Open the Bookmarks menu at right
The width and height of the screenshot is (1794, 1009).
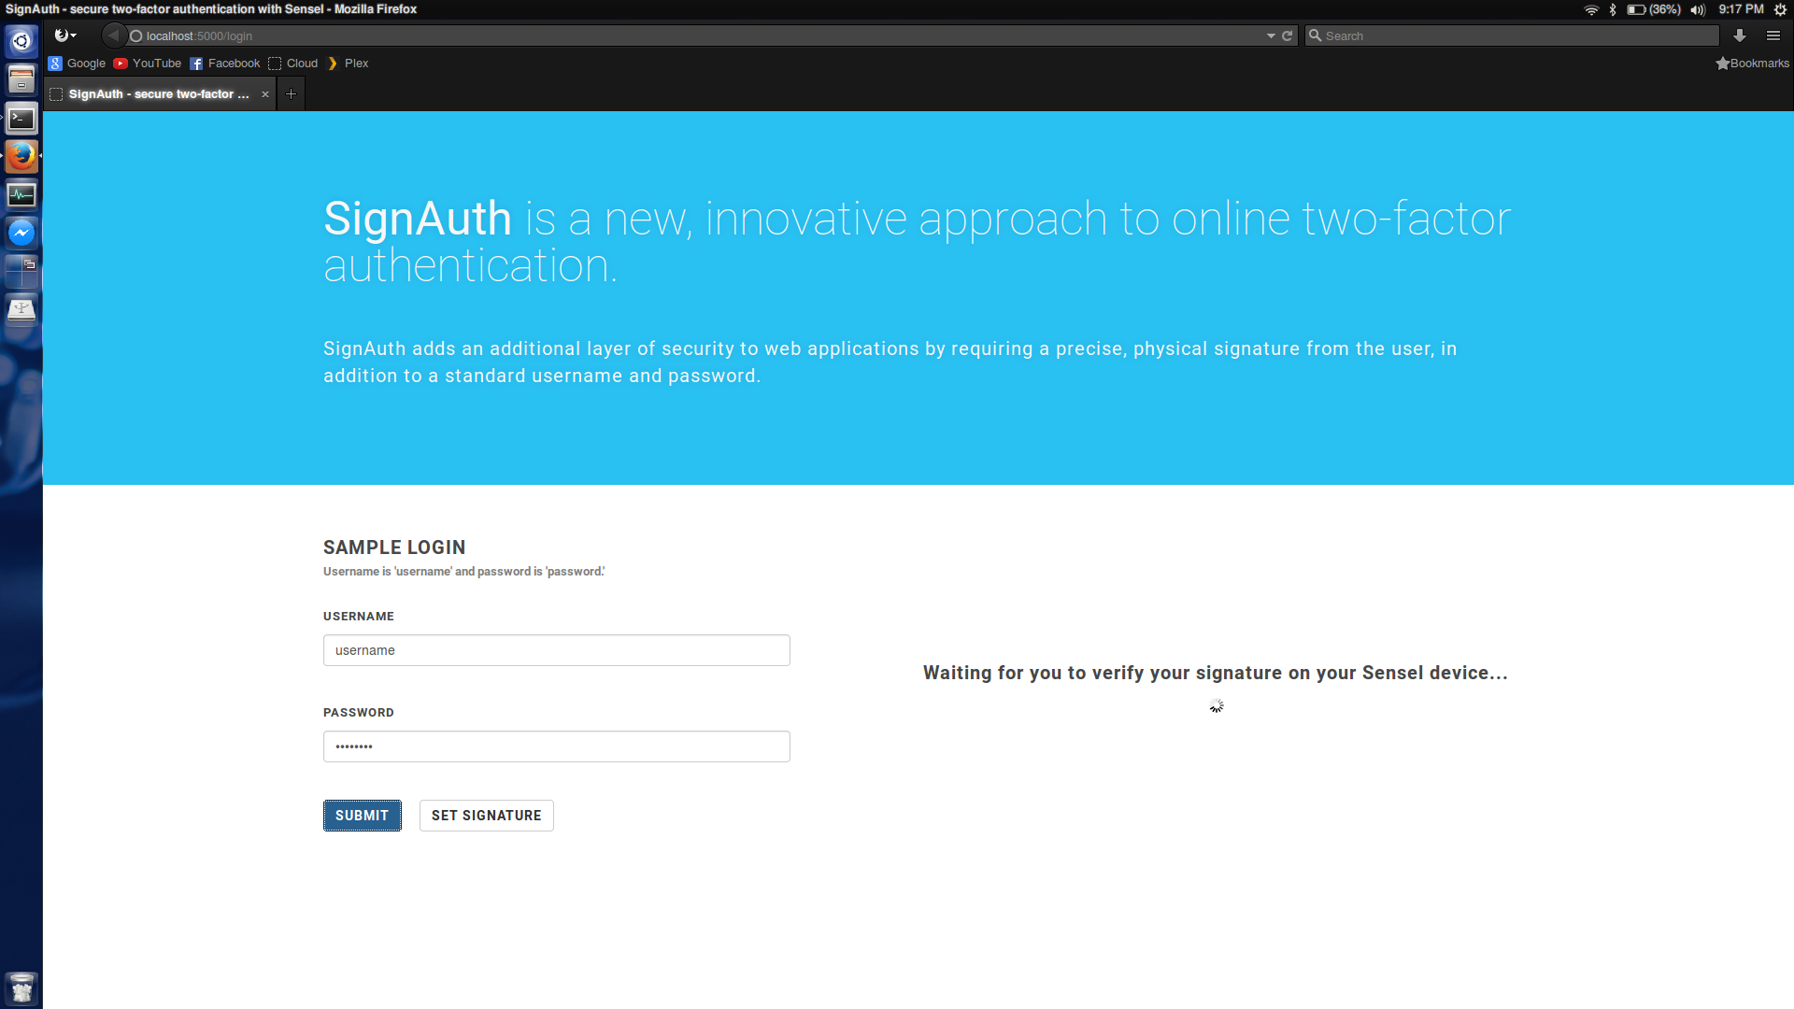pyautogui.click(x=1752, y=64)
